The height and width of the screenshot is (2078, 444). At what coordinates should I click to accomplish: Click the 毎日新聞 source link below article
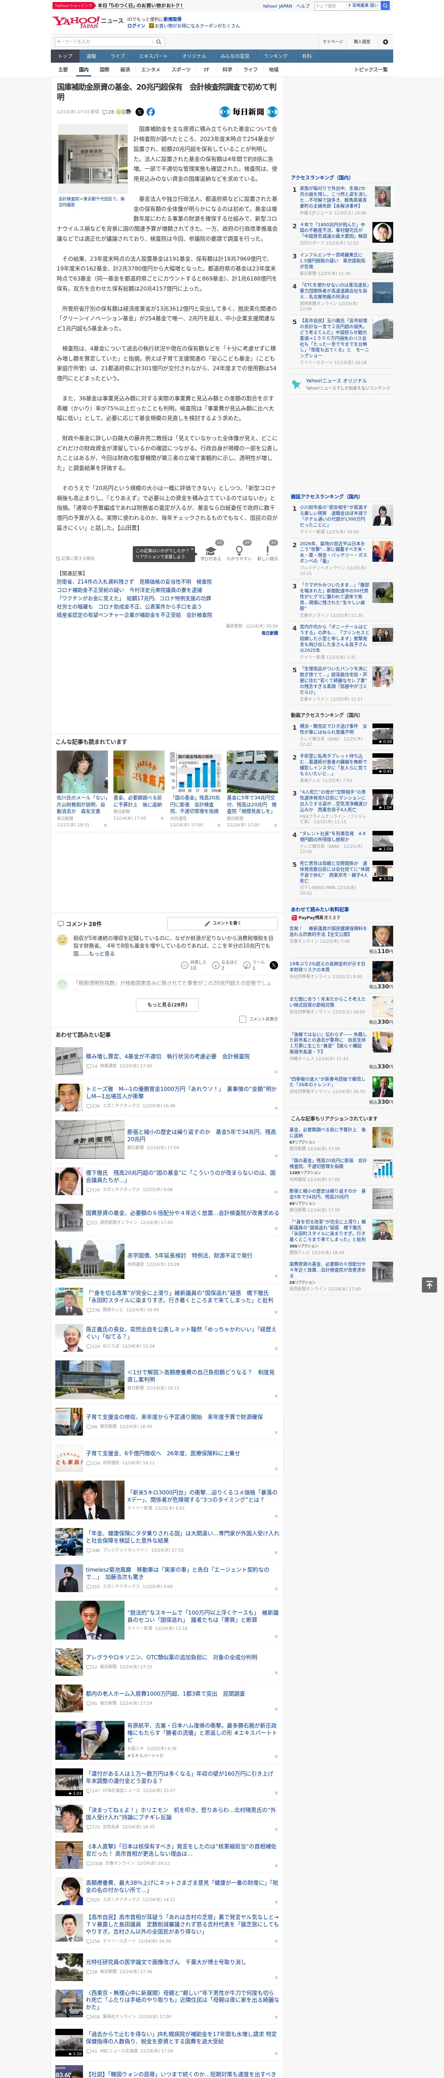269,633
